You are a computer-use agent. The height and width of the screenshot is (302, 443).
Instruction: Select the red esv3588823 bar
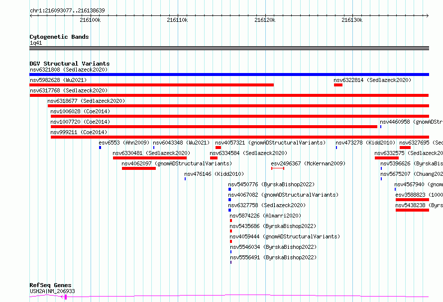click(x=413, y=200)
